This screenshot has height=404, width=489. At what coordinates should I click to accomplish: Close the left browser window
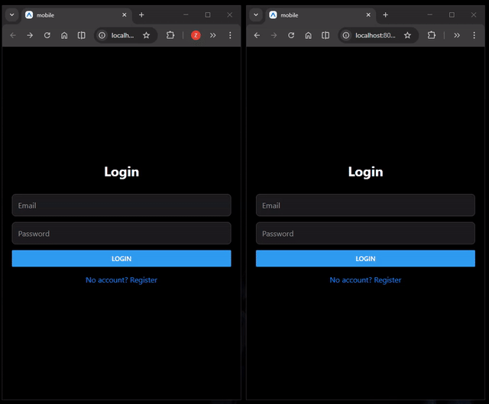click(229, 15)
